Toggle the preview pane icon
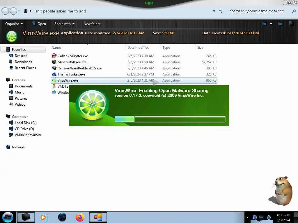 pyautogui.click(x=281, y=24)
